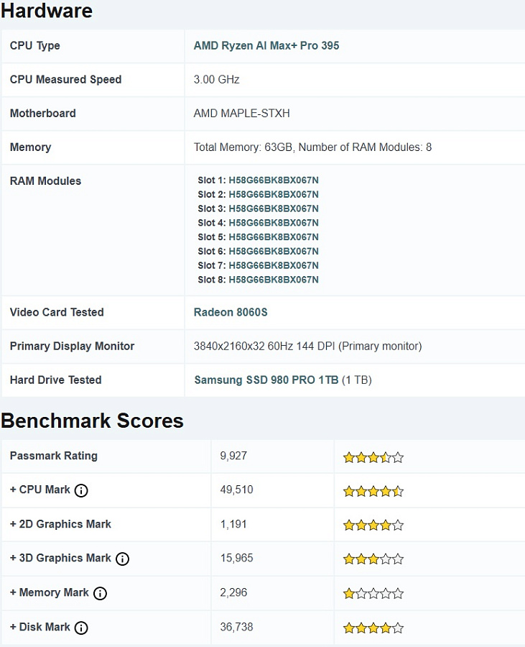Expand the + 2D Graphics Mark row
The height and width of the screenshot is (647, 525).
tap(60, 524)
